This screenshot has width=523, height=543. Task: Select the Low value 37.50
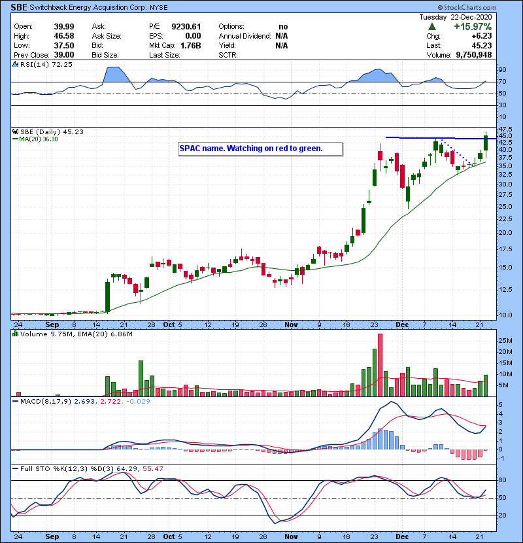[64, 46]
